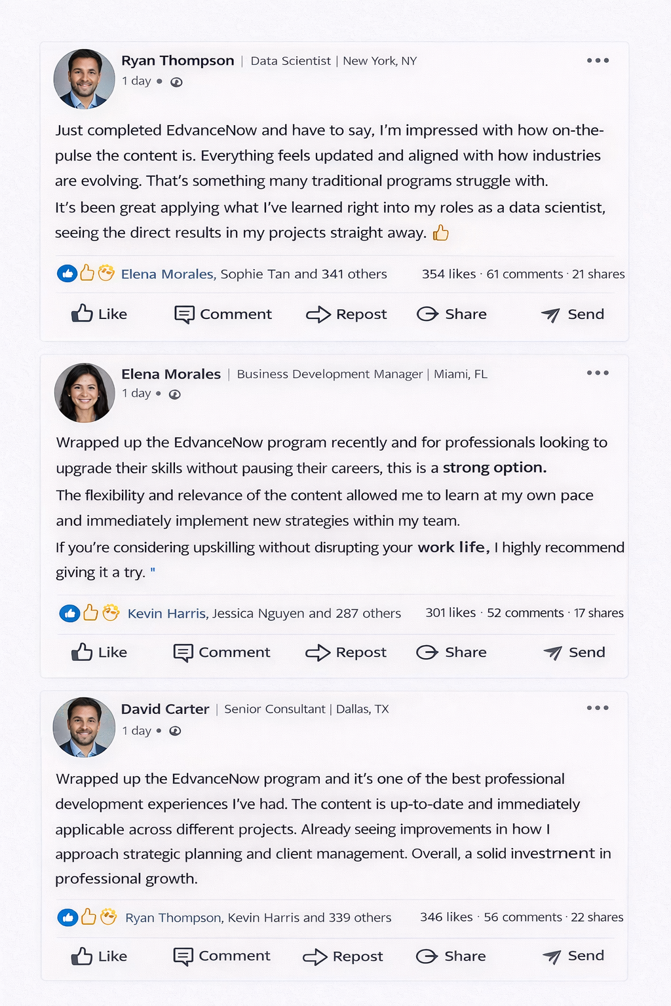View Elena Morales's profile picture
Viewport: 671px width, 1006px height.
85,392
